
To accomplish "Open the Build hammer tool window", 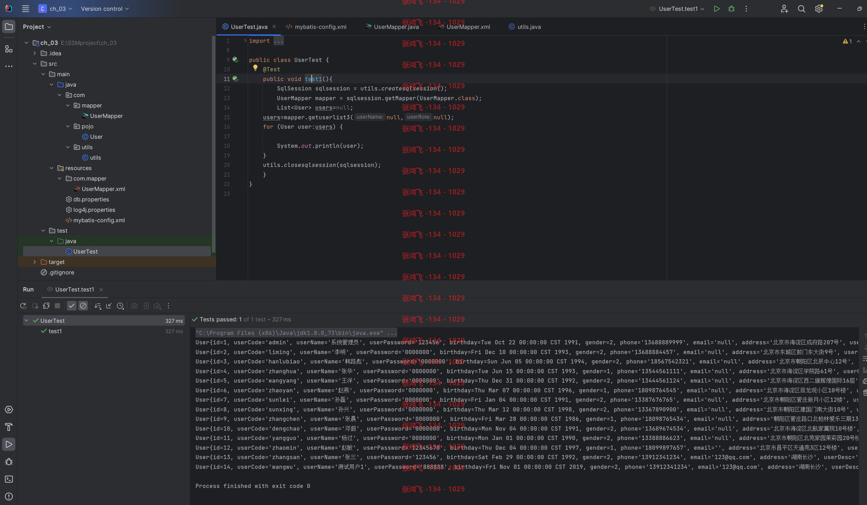I will click(9, 427).
